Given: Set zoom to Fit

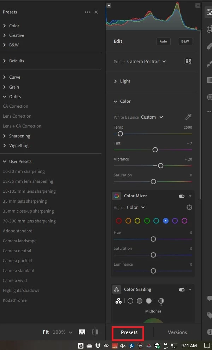Looking at the screenshot, I should [46, 332].
